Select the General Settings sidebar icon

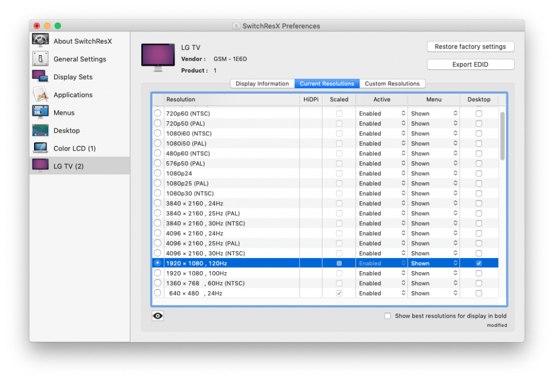click(x=41, y=59)
